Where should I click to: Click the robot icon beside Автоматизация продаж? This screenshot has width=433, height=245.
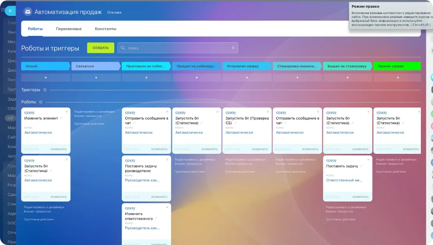coord(28,12)
